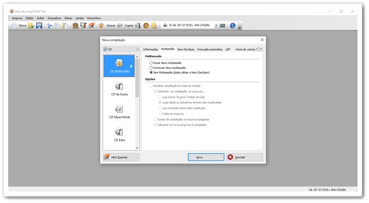Switch to the UDF tab
369x203 pixels.
(x=228, y=50)
